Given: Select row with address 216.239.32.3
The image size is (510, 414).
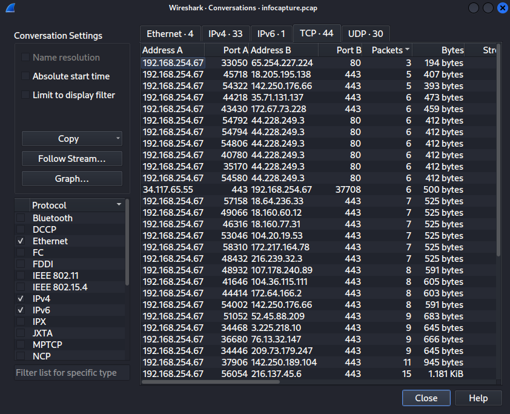Looking at the screenshot, I should click(x=319, y=259).
